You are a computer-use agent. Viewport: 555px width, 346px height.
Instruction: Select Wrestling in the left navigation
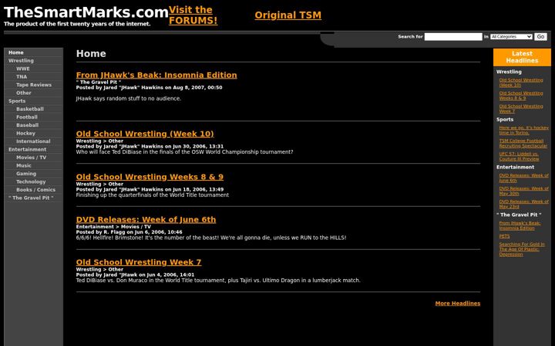[21, 61]
